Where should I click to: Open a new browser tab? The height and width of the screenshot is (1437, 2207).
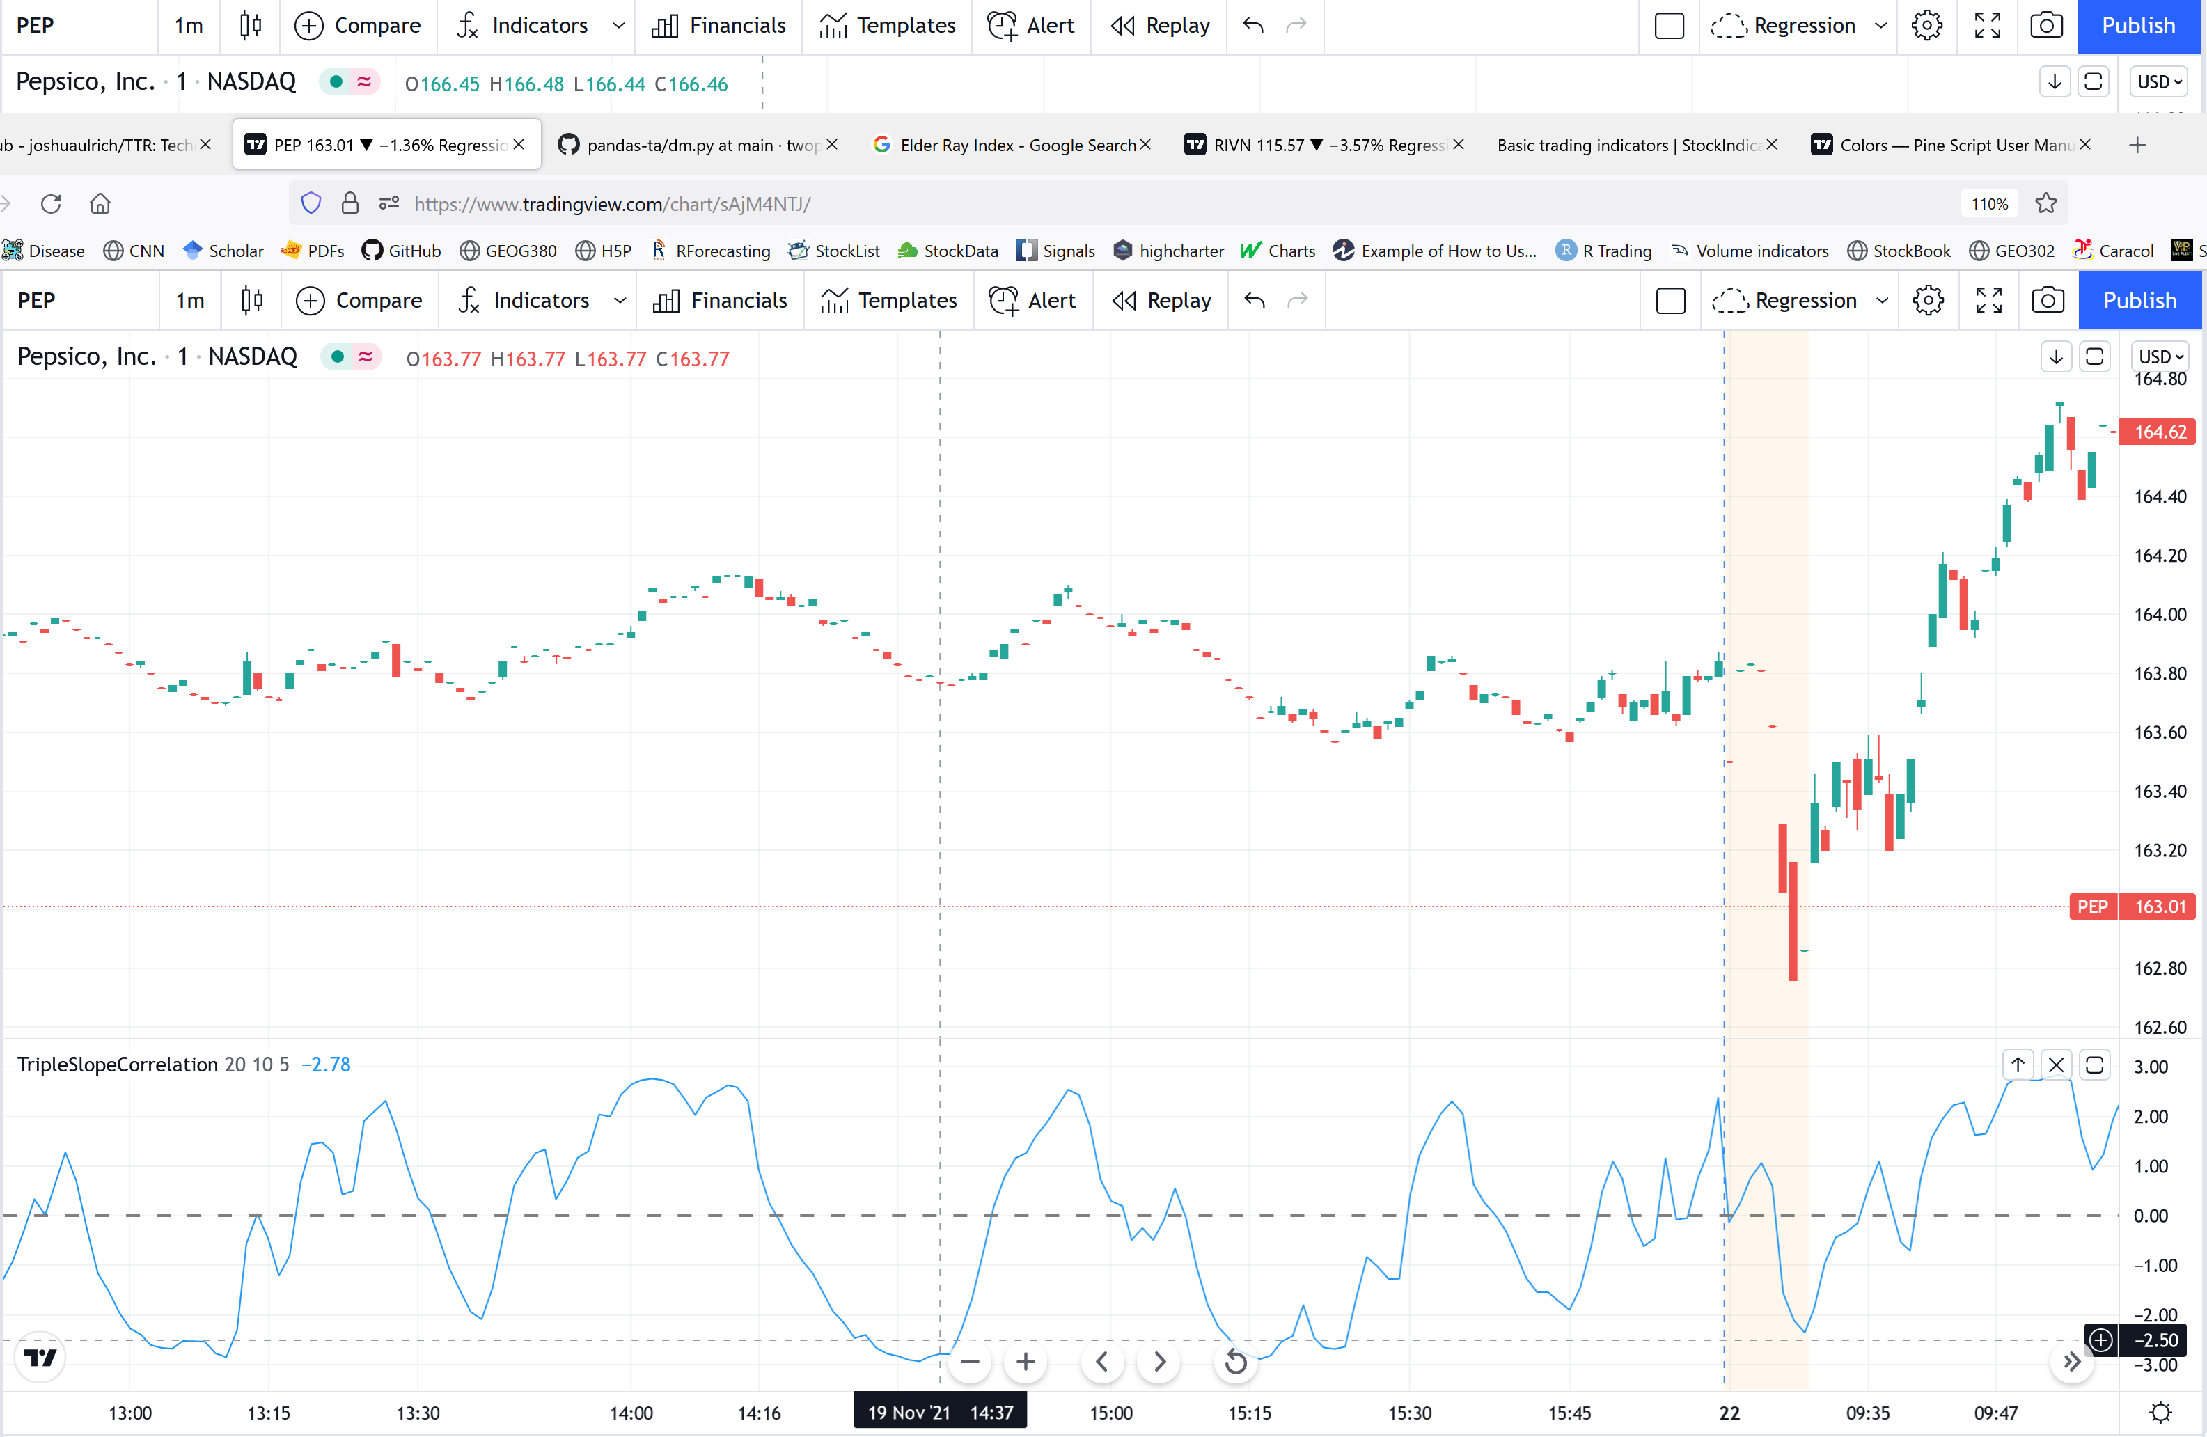click(x=2137, y=145)
